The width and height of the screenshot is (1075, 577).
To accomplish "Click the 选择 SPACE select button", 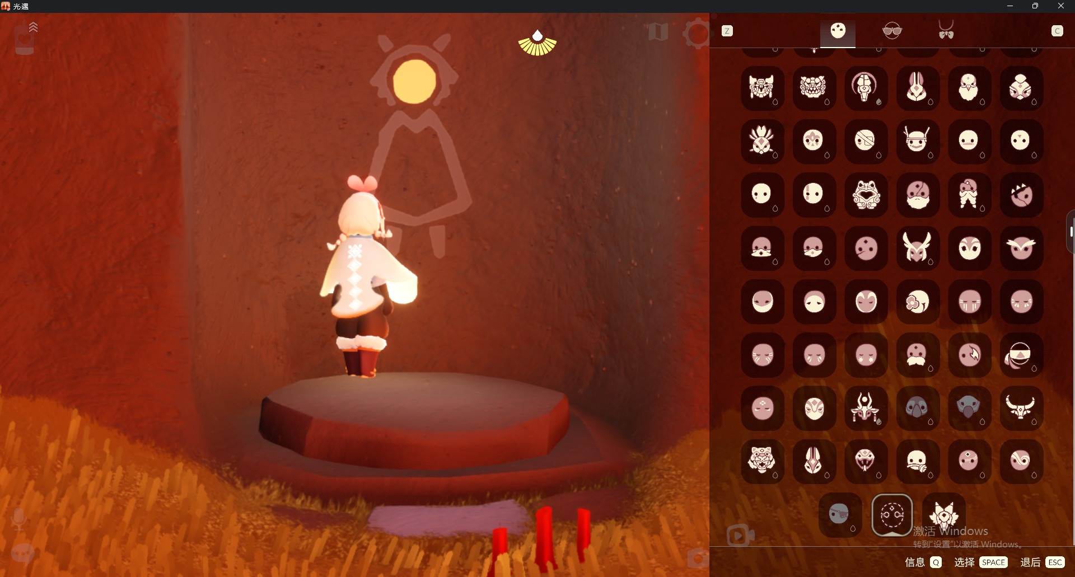I will click(981, 562).
